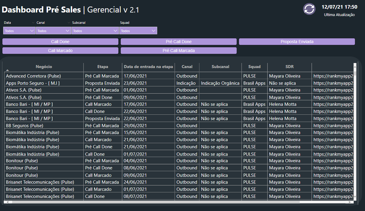This screenshot has height=211, width=365.
Task: Click BB Seguros (Pulse) cell
Action: (25, 125)
